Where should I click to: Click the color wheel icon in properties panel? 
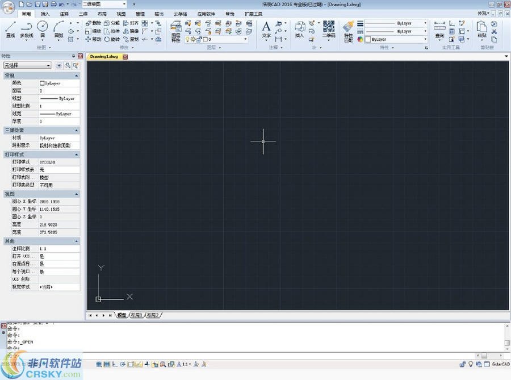pyautogui.click(x=360, y=39)
